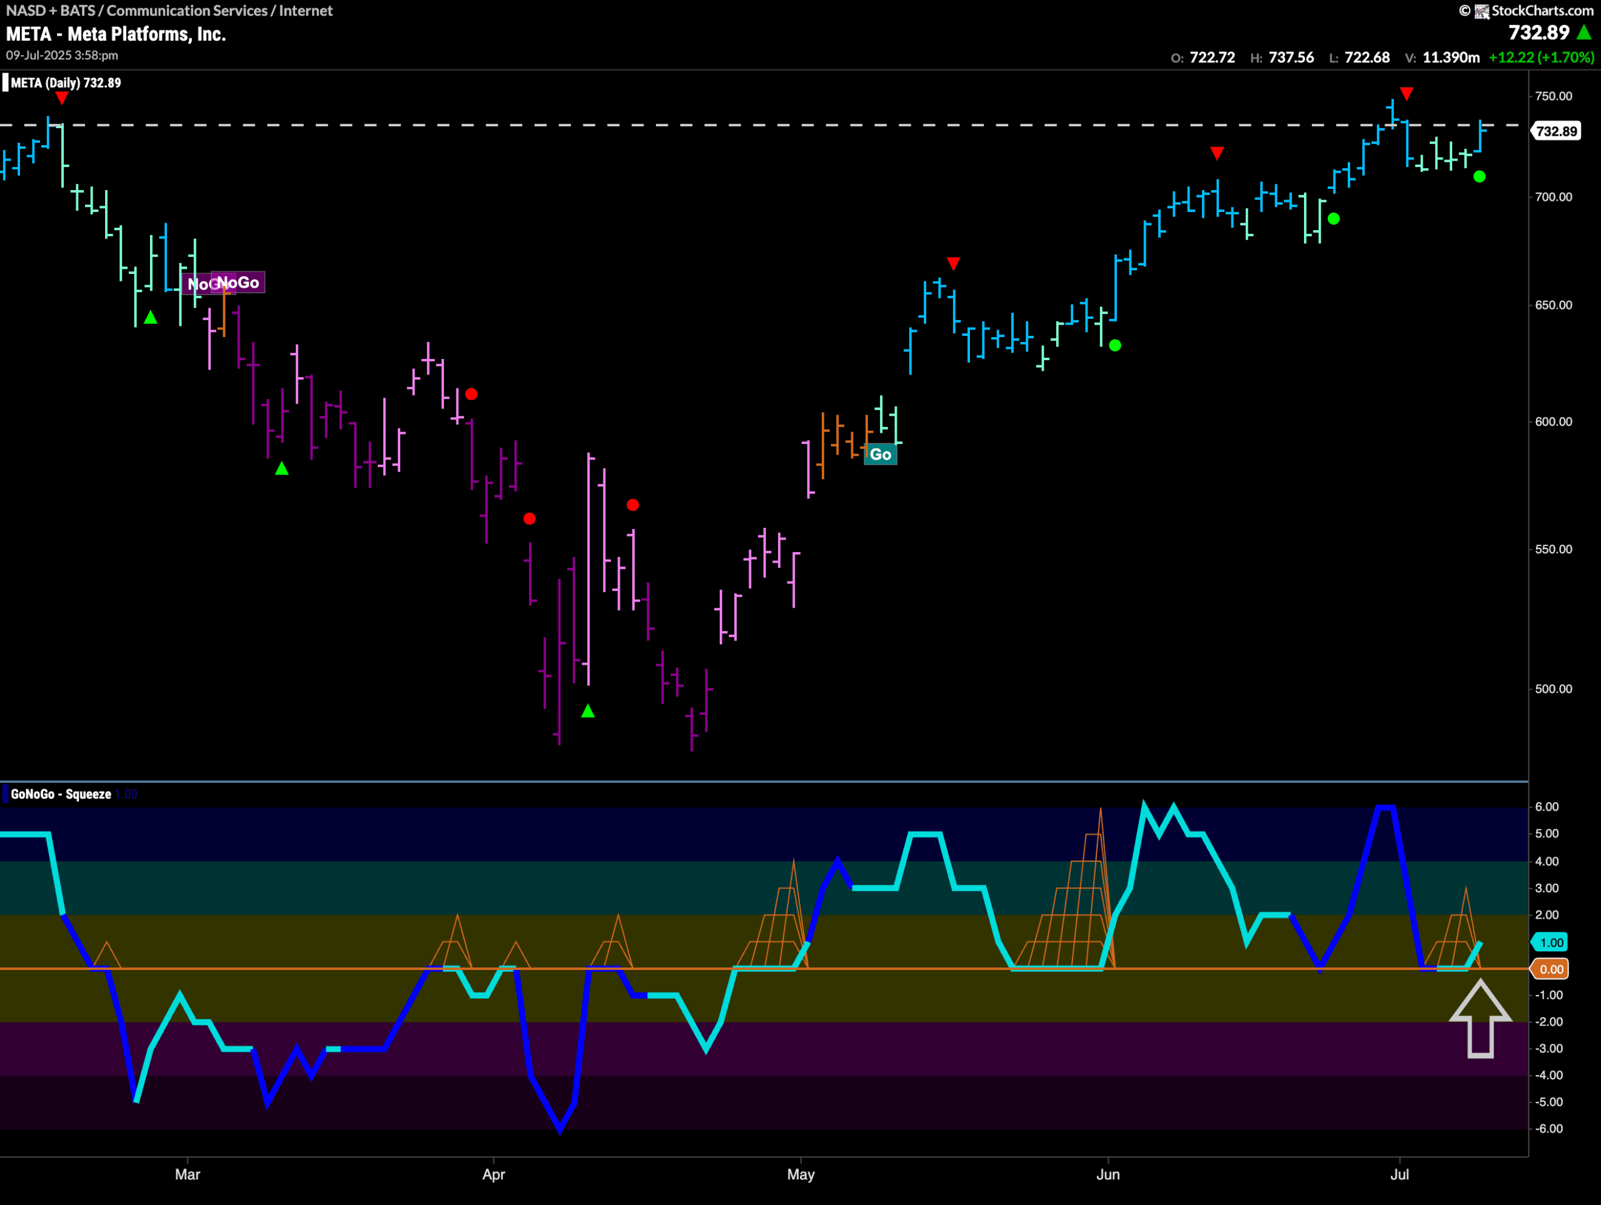The image size is (1601, 1205).
Task: Click the green up-triangle marker in early March
Action: pos(282,468)
